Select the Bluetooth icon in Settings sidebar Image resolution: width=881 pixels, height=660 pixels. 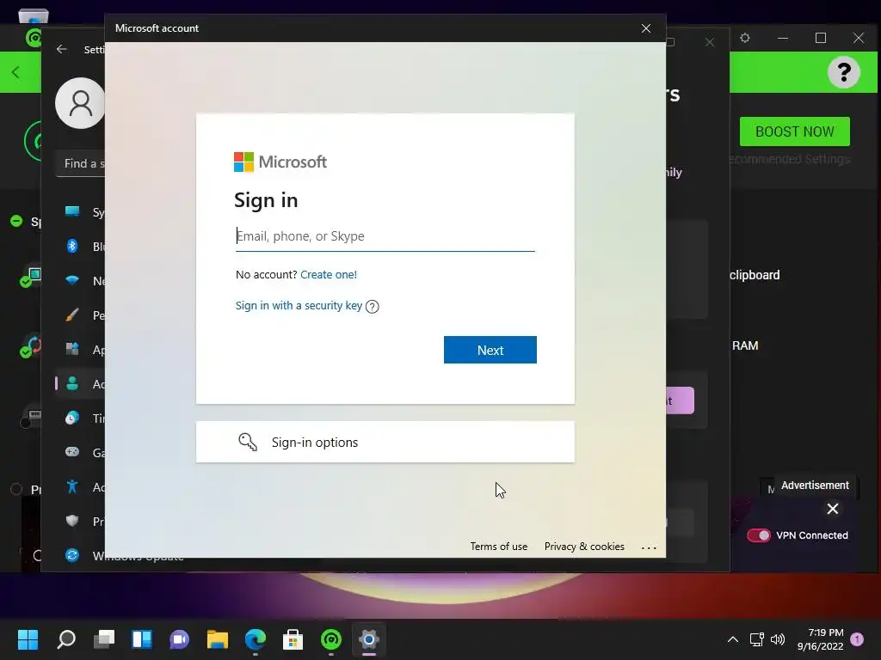tap(72, 246)
